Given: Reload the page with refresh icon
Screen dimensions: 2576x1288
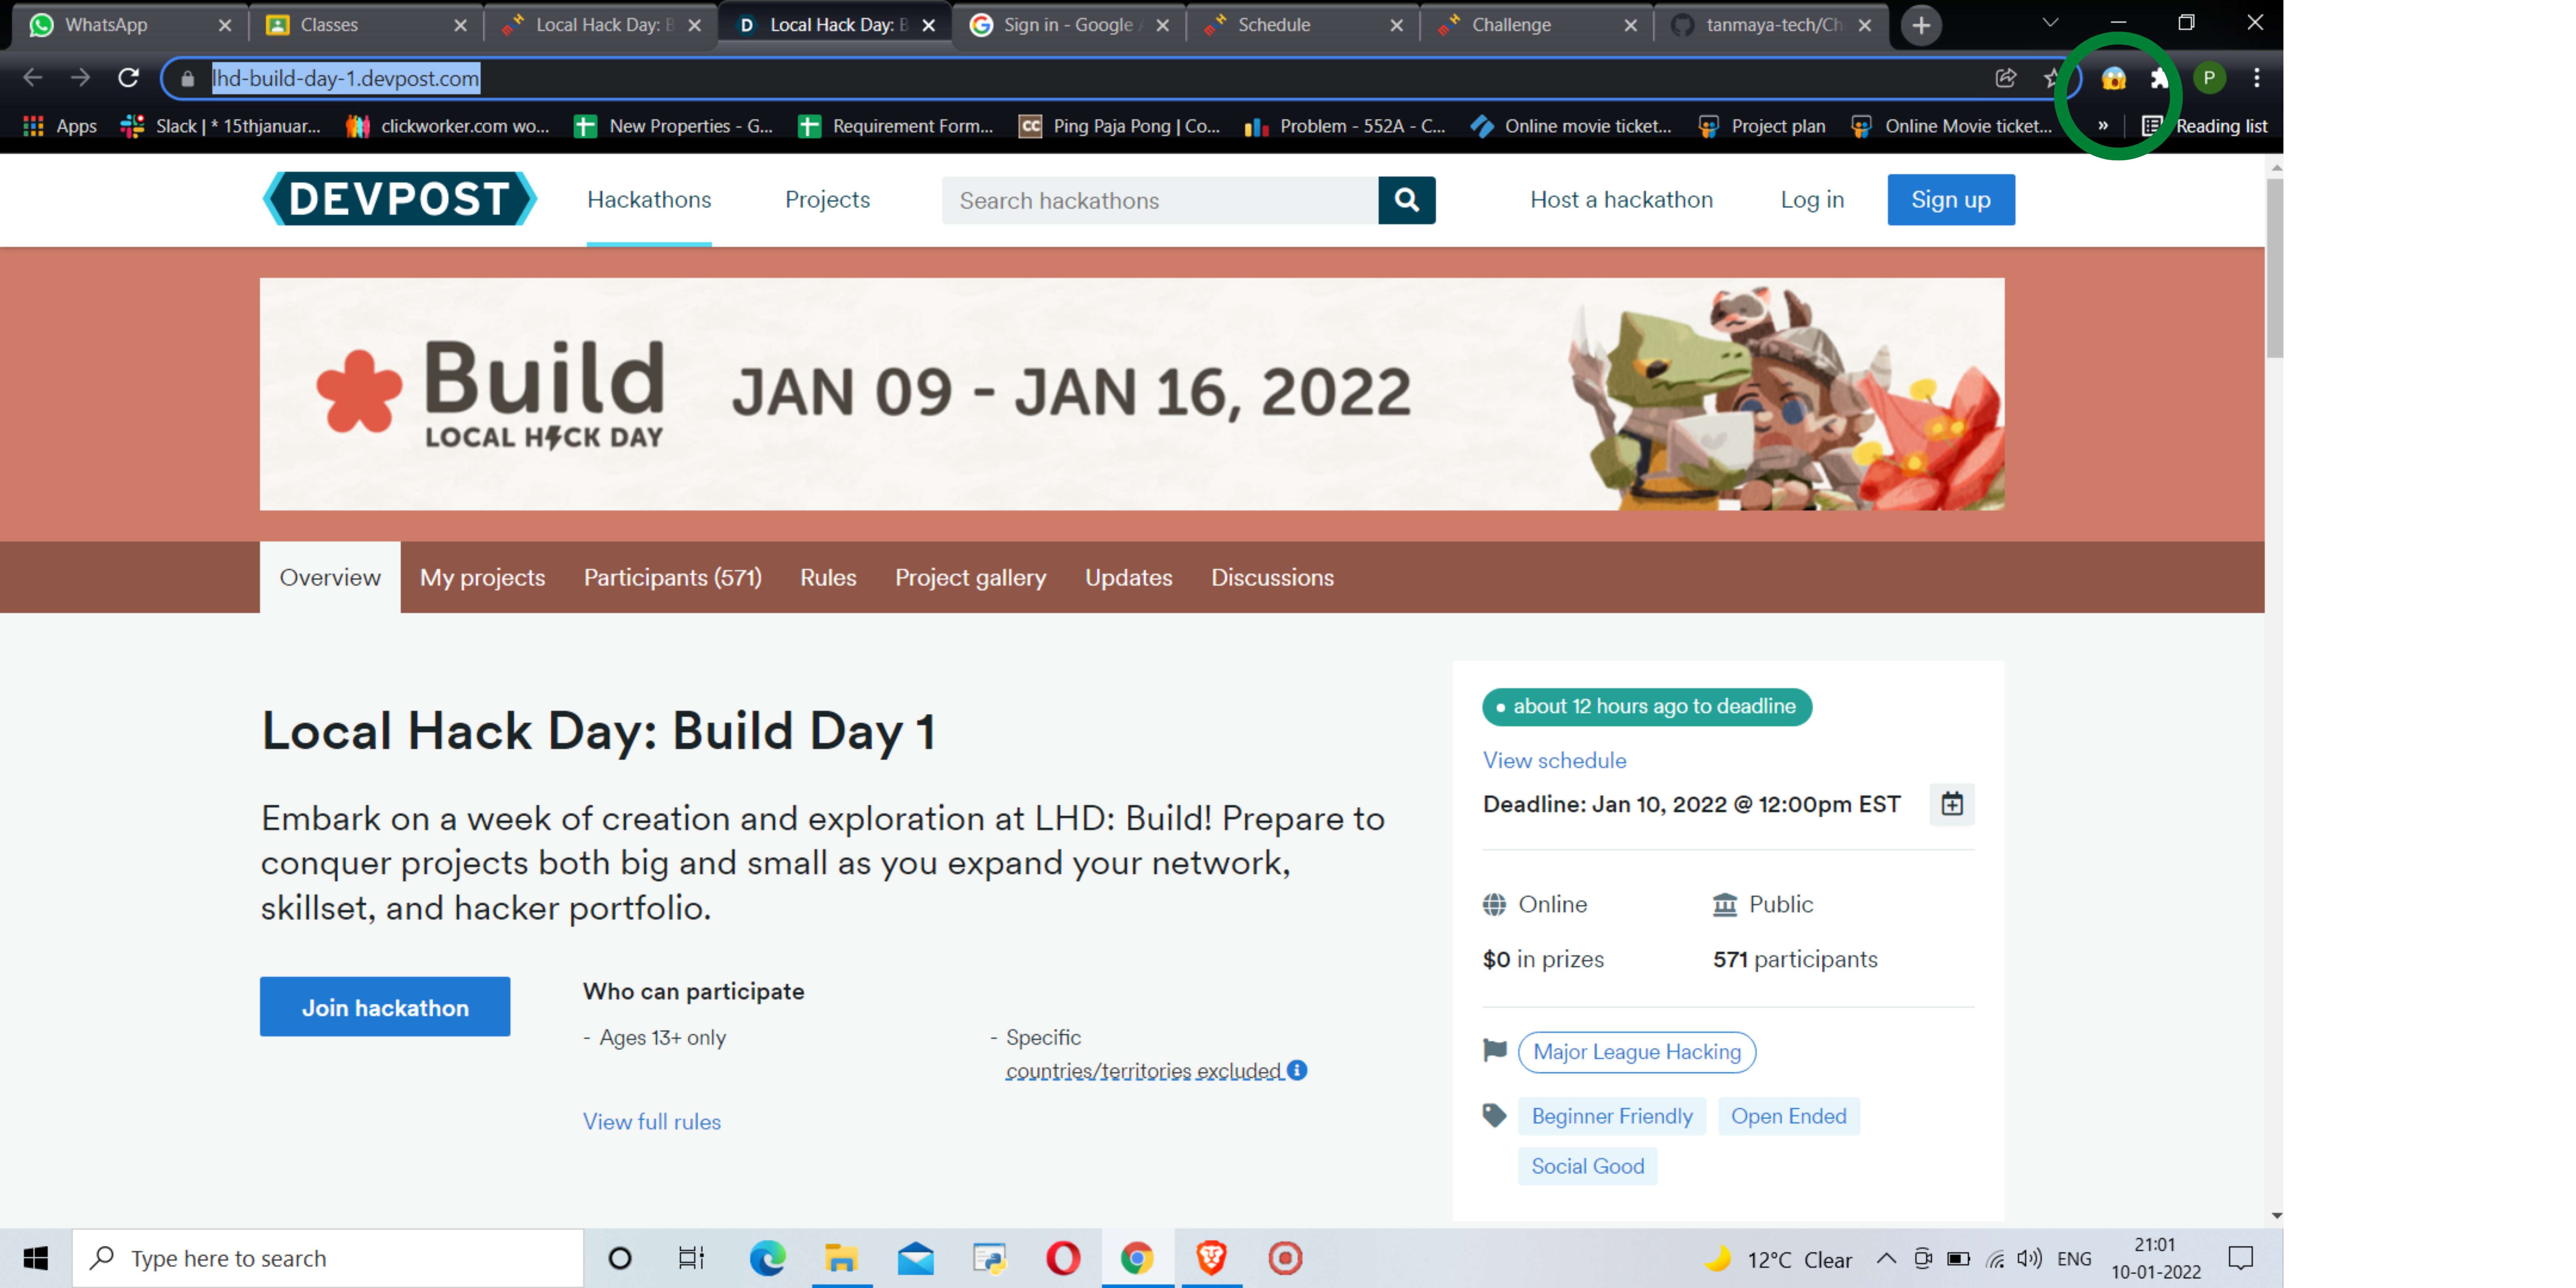Looking at the screenshot, I should tap(128, 78).
